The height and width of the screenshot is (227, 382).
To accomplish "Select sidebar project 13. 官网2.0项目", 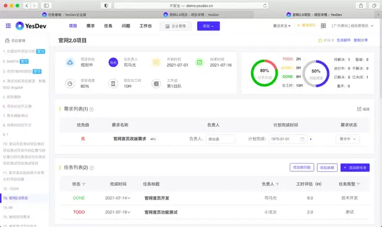I will point(24,198).
